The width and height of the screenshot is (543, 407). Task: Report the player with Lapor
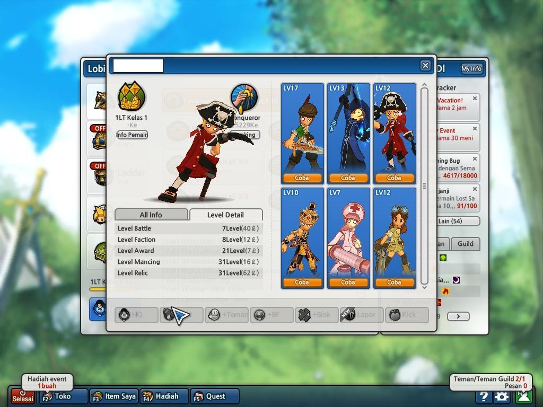click(x=362, y=315)
